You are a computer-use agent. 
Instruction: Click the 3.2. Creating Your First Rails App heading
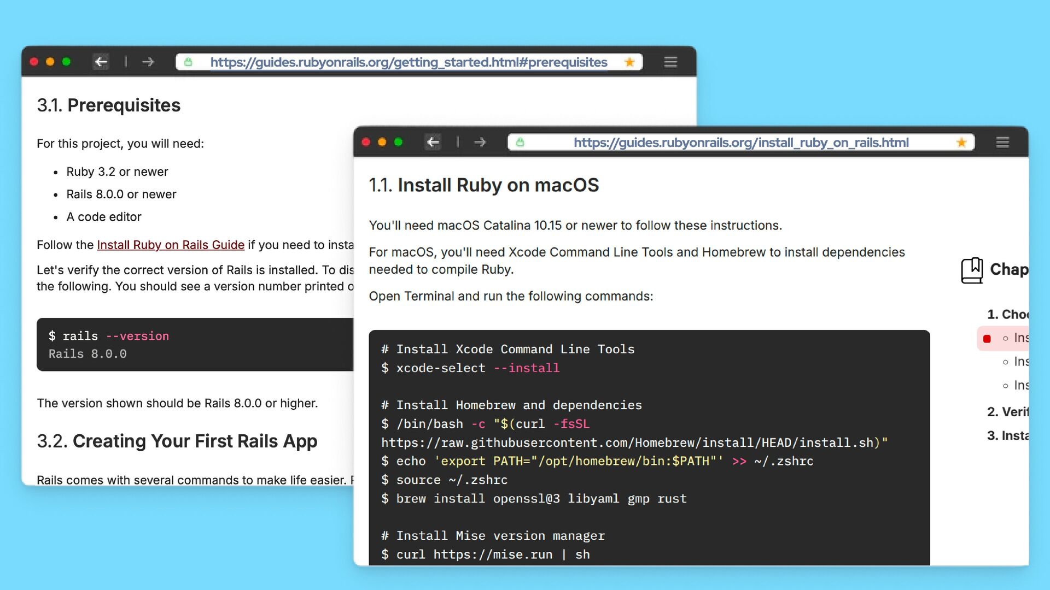point(177,441)
